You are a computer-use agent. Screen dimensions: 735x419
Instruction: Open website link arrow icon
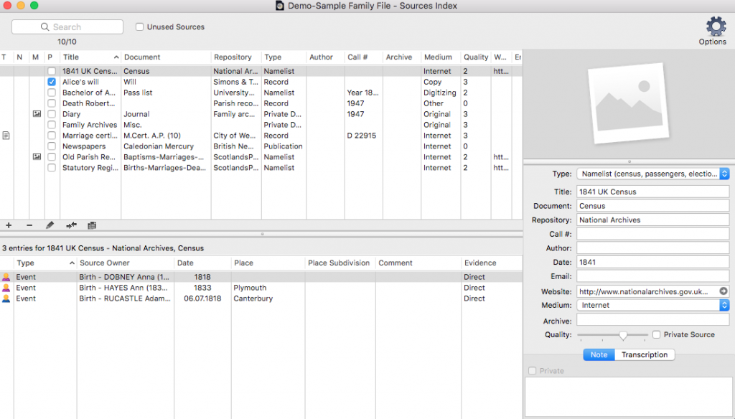(x=724, y=291)
